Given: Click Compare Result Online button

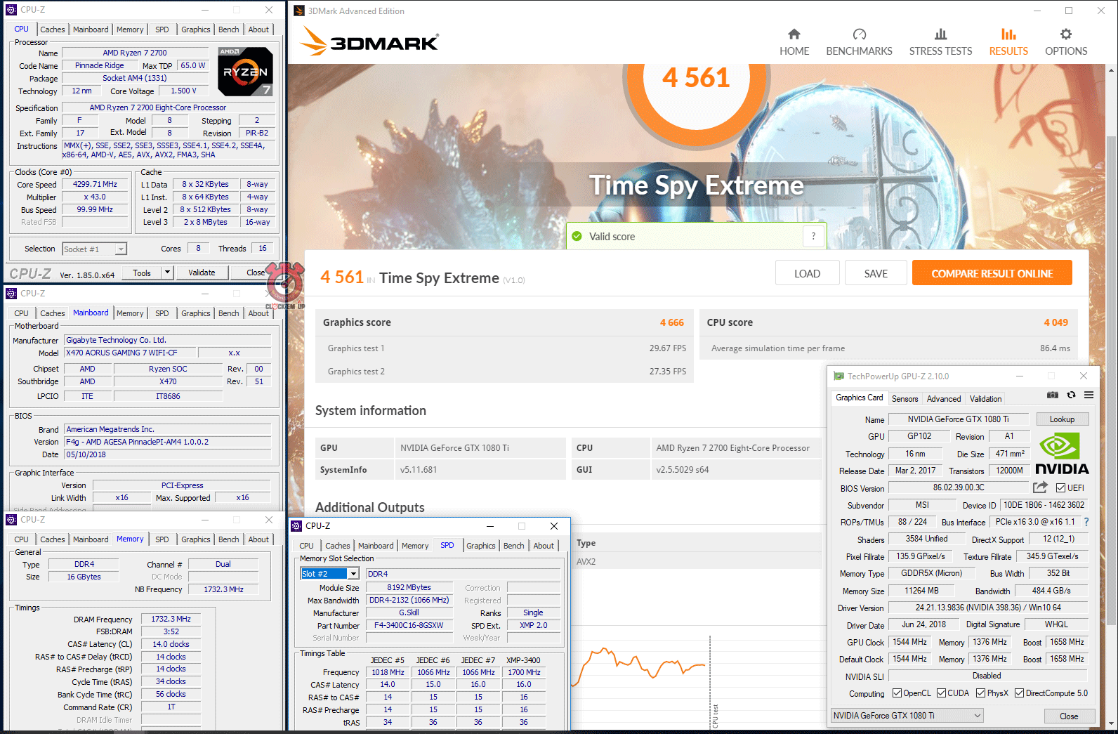Looking at the screenshot, I should click(x=992, y=273).
